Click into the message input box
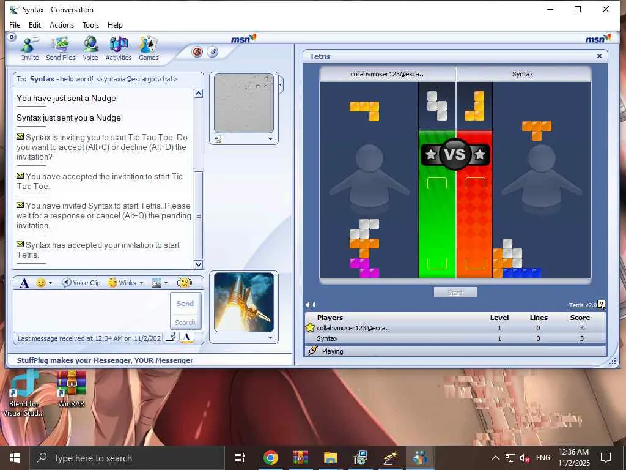626x470 pixels. 92,310
